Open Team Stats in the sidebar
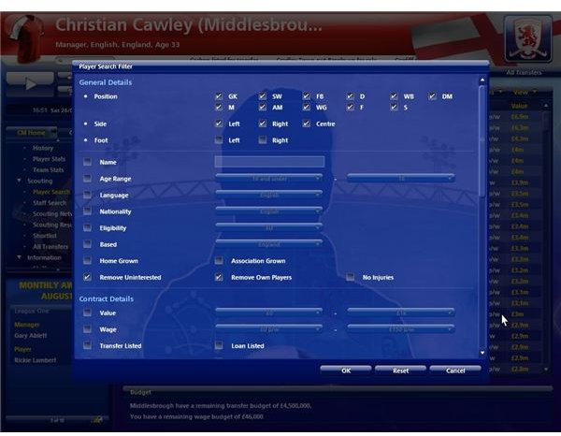The width and height of the screenshot is (561, 436). tap(49, 170)
